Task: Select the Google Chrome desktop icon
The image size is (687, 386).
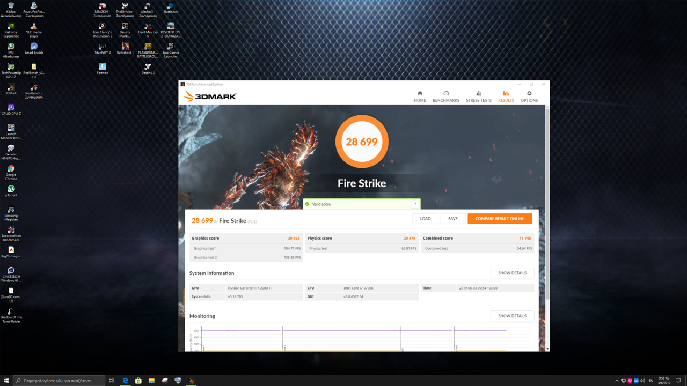Action: click(11, 173)
